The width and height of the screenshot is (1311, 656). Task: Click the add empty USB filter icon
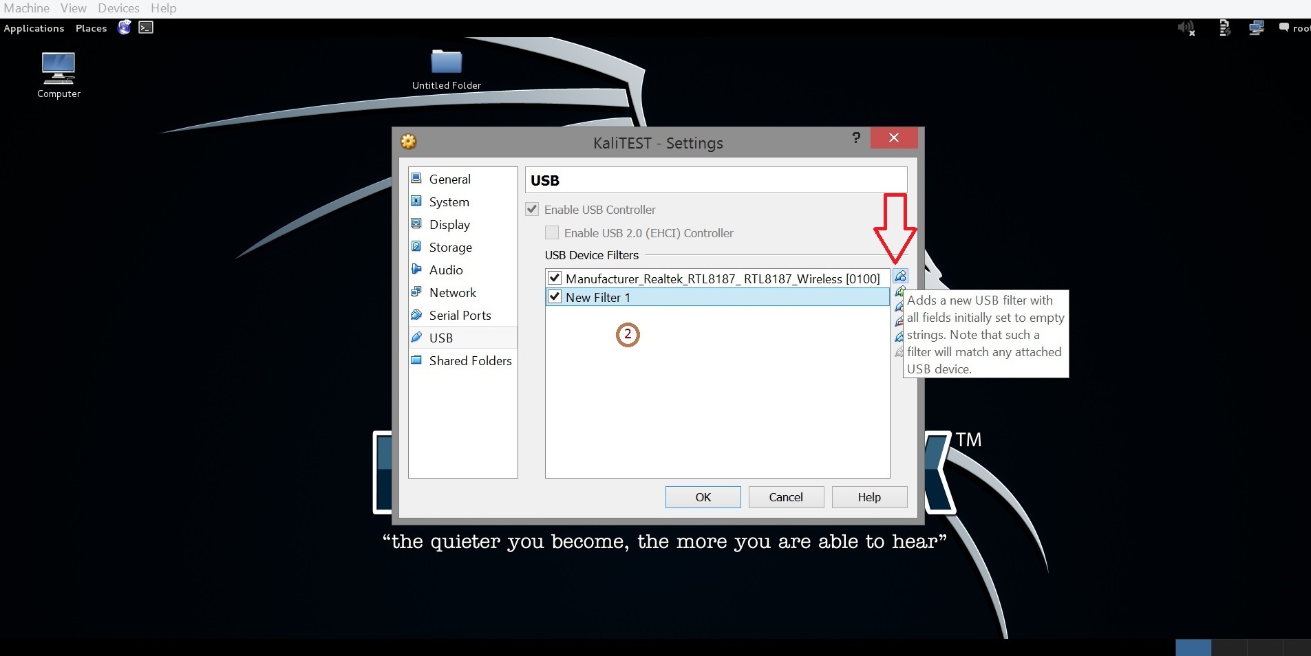900,276
